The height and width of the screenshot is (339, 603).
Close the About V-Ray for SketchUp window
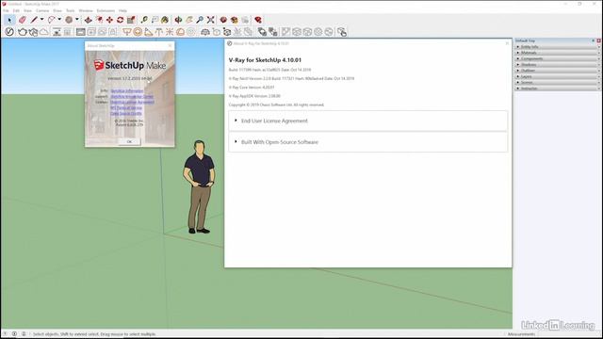pyautogui.click(x=507, y=43)
